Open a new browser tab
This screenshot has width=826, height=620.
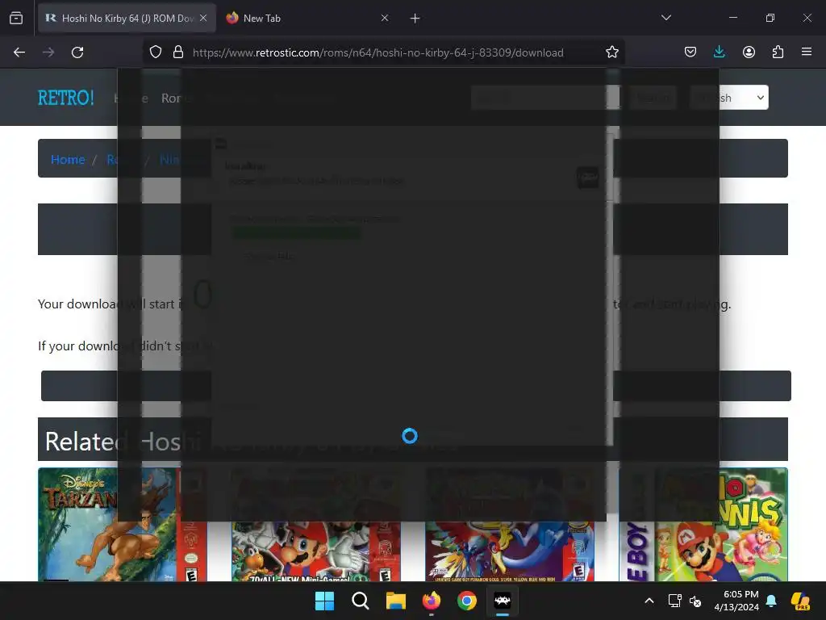(x=415, y=19)
